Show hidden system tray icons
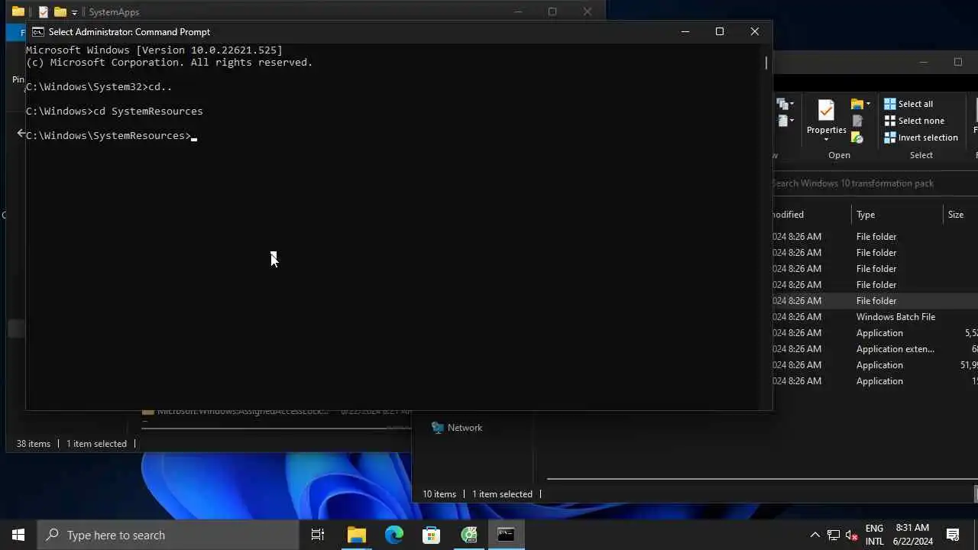The image size is (978, 550). click(x=814, y=535)
